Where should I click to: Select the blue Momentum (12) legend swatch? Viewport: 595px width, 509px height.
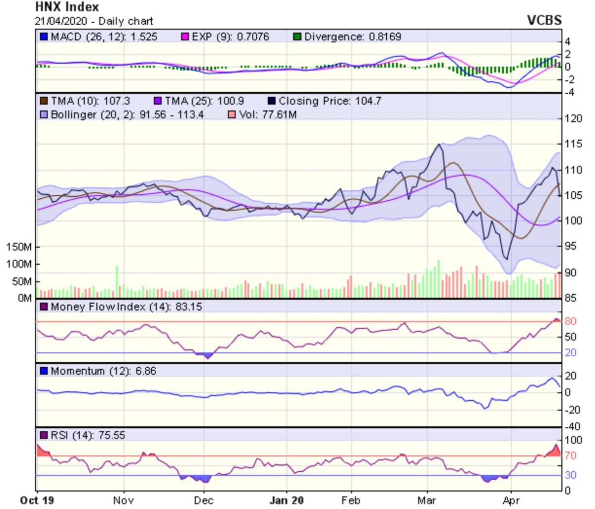coord(44,371)
